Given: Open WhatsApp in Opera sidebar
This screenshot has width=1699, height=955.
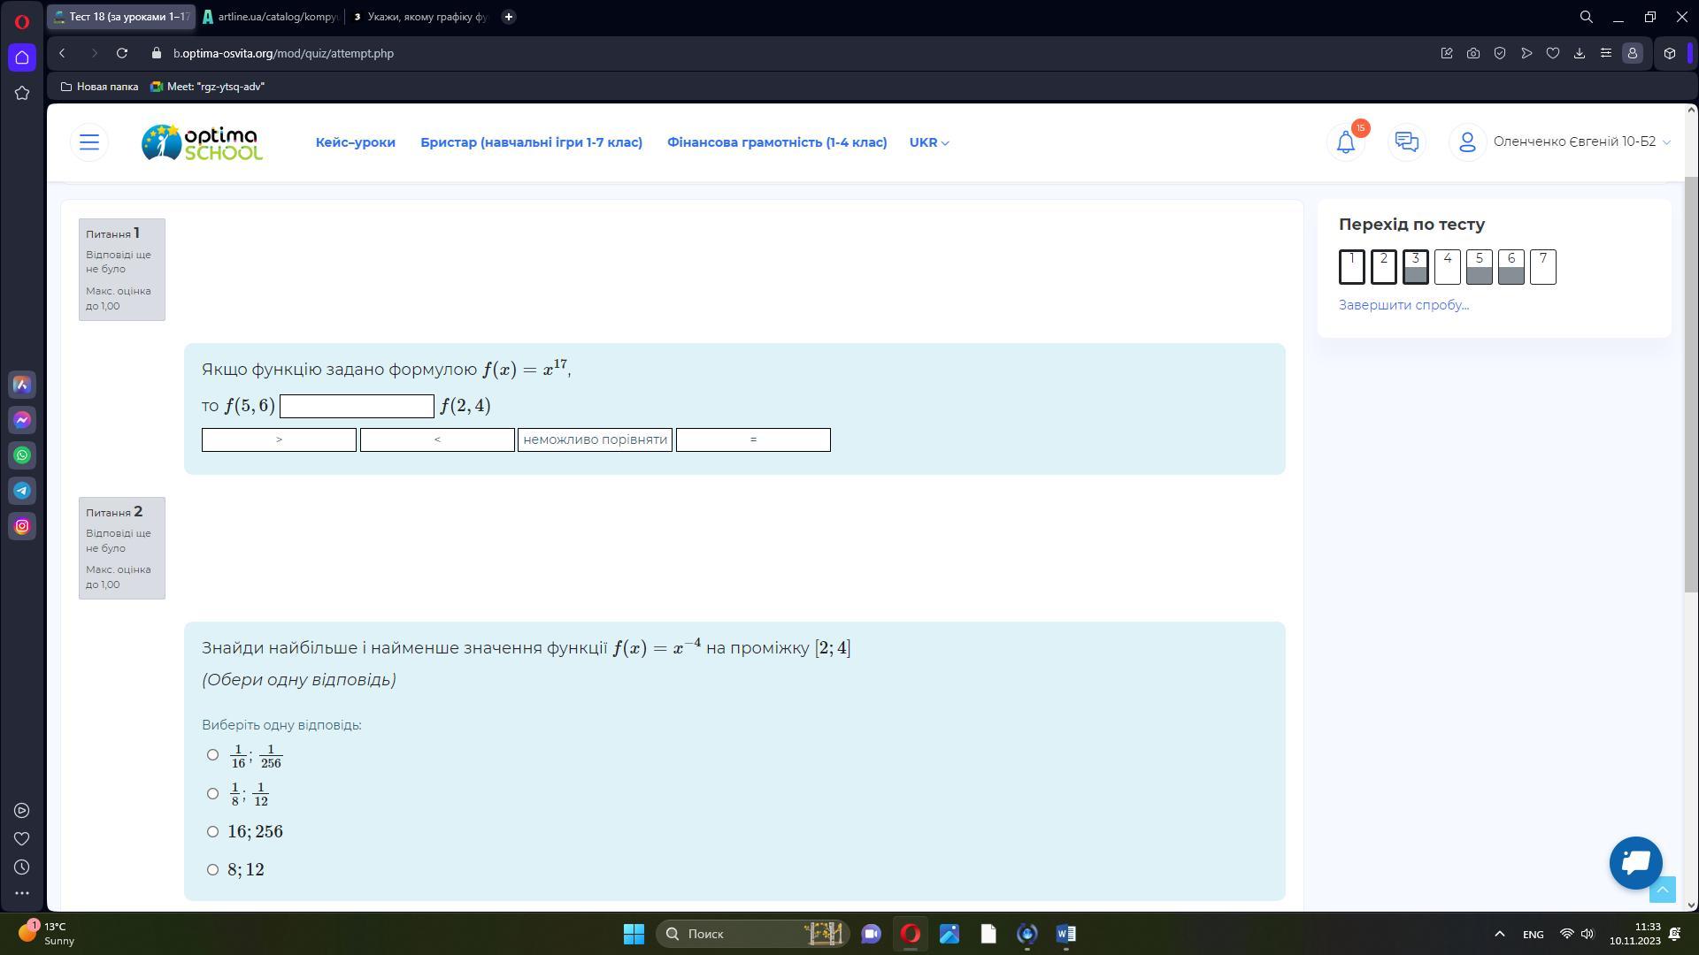Looking at the screenshot, I should click(22, 455).
